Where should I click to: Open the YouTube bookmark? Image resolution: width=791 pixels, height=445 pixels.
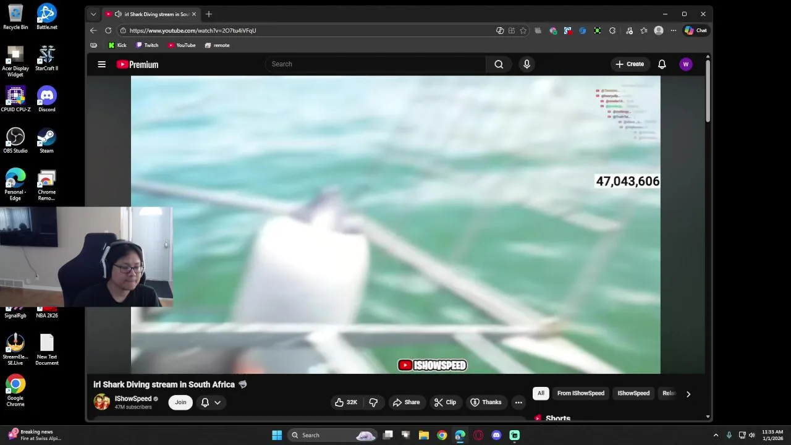click(182, 45)
